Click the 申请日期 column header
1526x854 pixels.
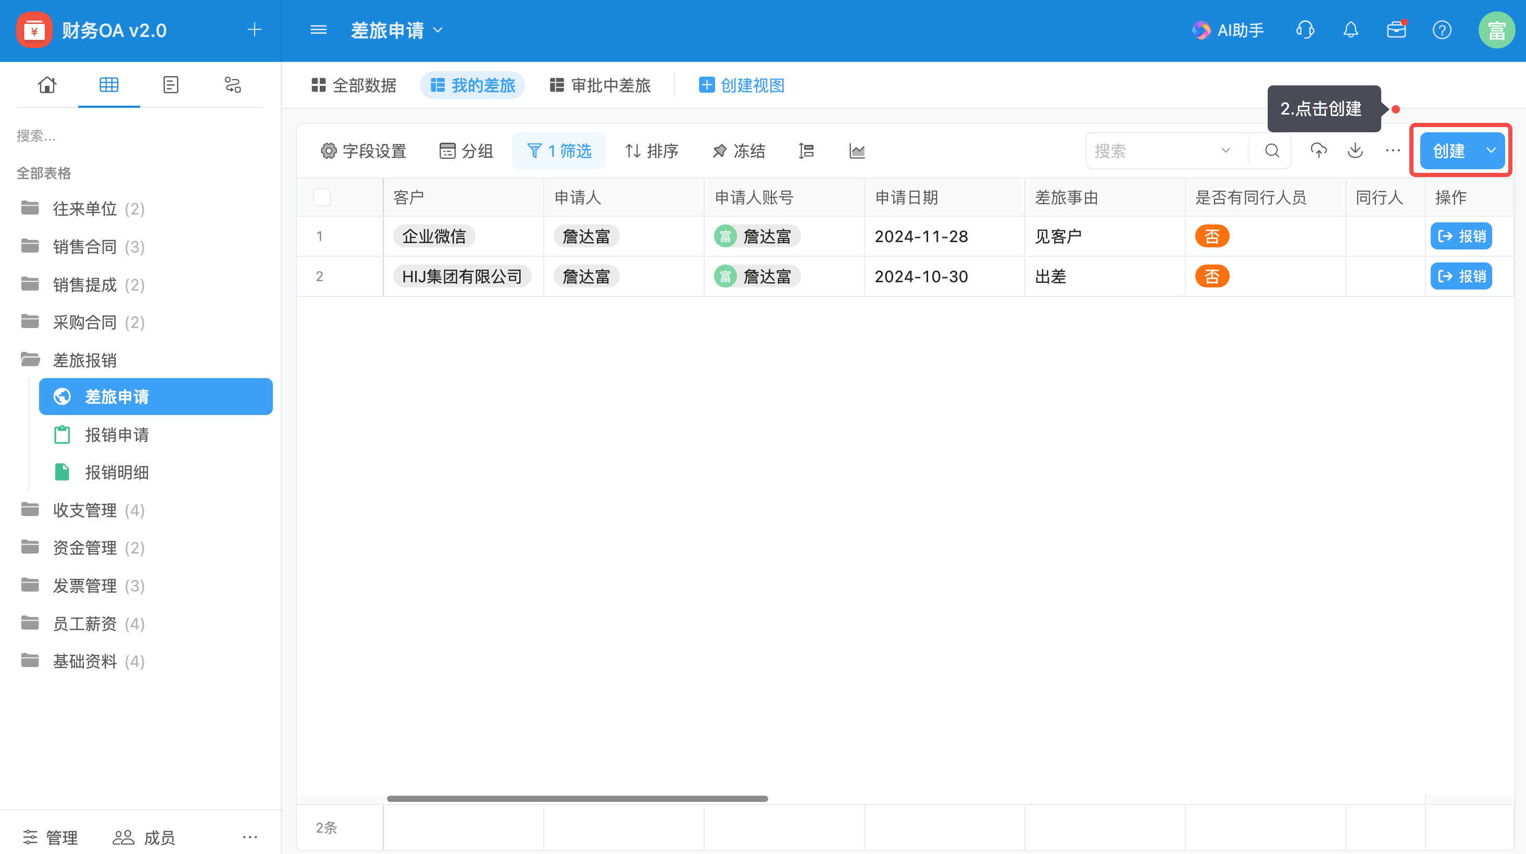click(944, 197)
